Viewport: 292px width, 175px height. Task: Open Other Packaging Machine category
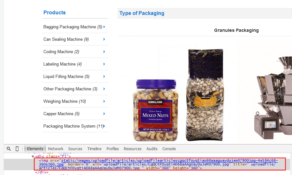coord(71,89)
